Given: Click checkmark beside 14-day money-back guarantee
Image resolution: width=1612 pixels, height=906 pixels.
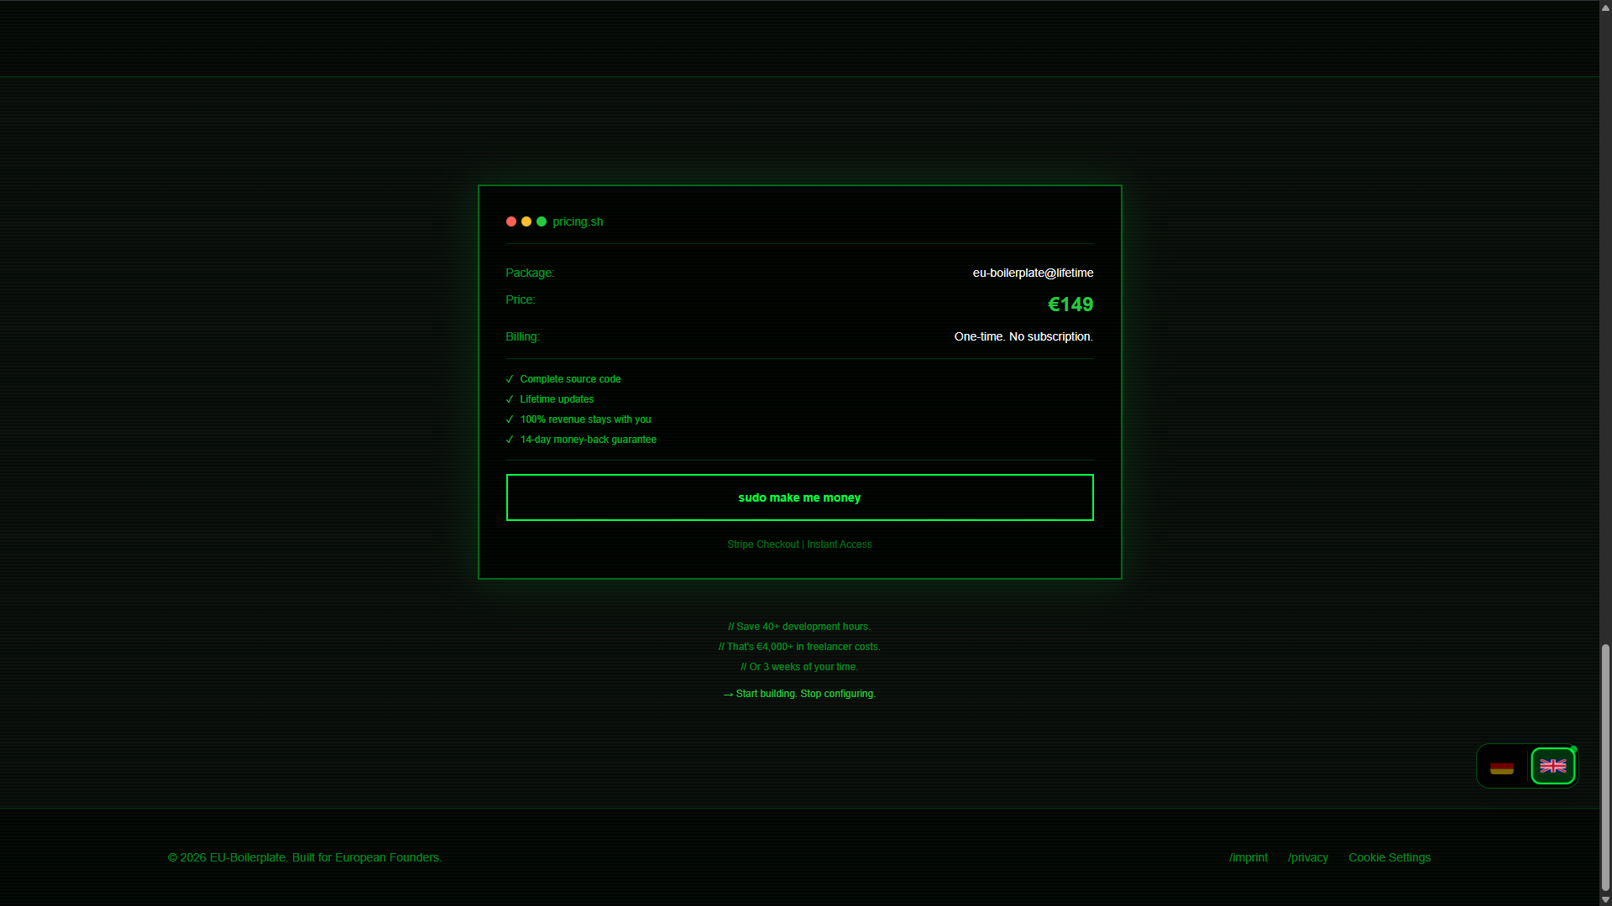Looking at the screenshot, I should [510, 440].
